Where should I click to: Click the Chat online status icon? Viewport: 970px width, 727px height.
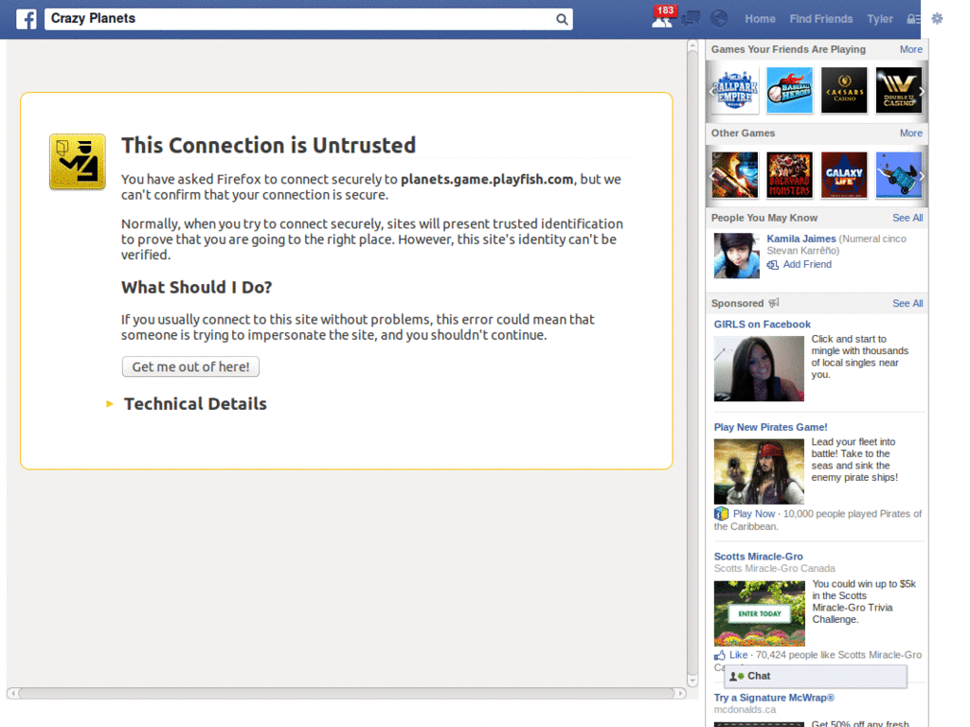[736, 676]
